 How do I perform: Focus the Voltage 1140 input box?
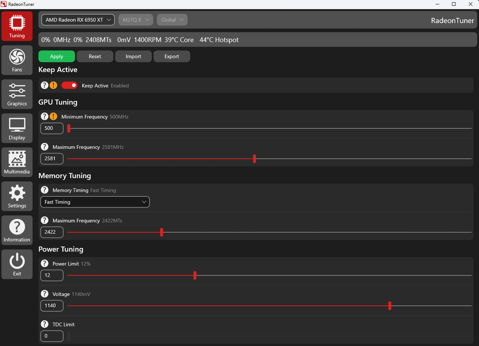(52, 305)
